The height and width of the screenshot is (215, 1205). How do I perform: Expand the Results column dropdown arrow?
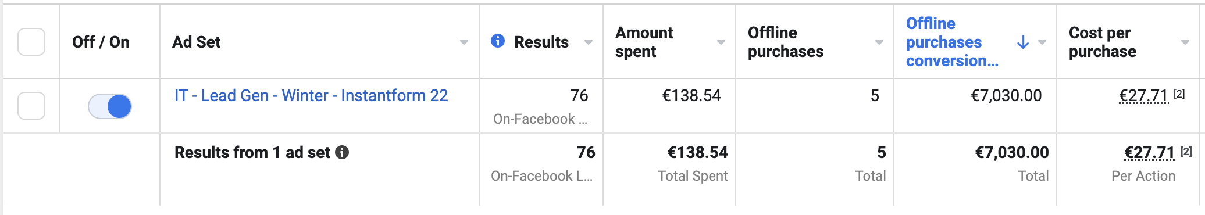[589, 42]
